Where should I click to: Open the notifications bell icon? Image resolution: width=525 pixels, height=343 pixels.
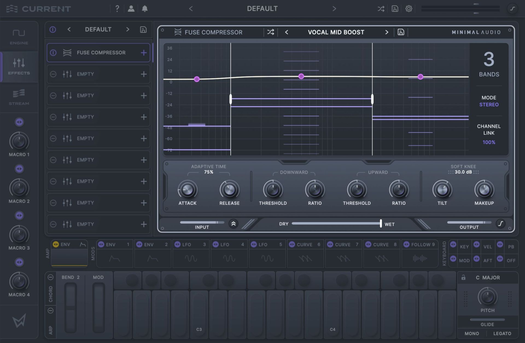click(145, 9)
